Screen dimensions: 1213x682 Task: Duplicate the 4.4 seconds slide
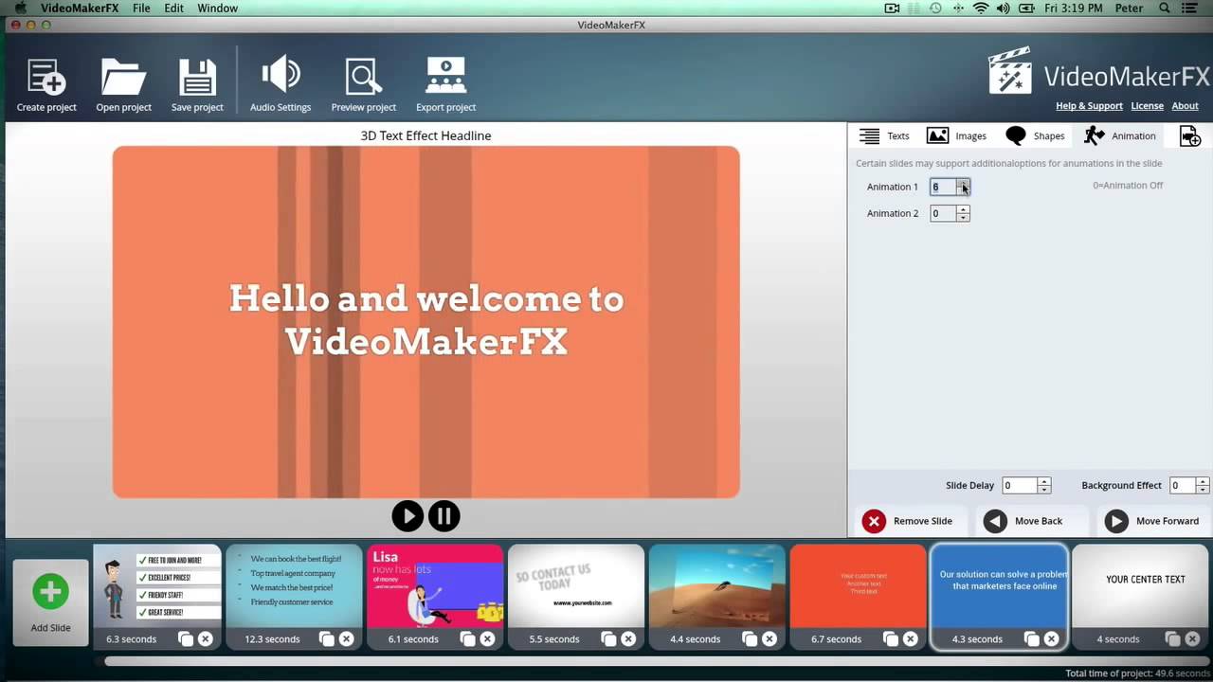pos(750,639)
